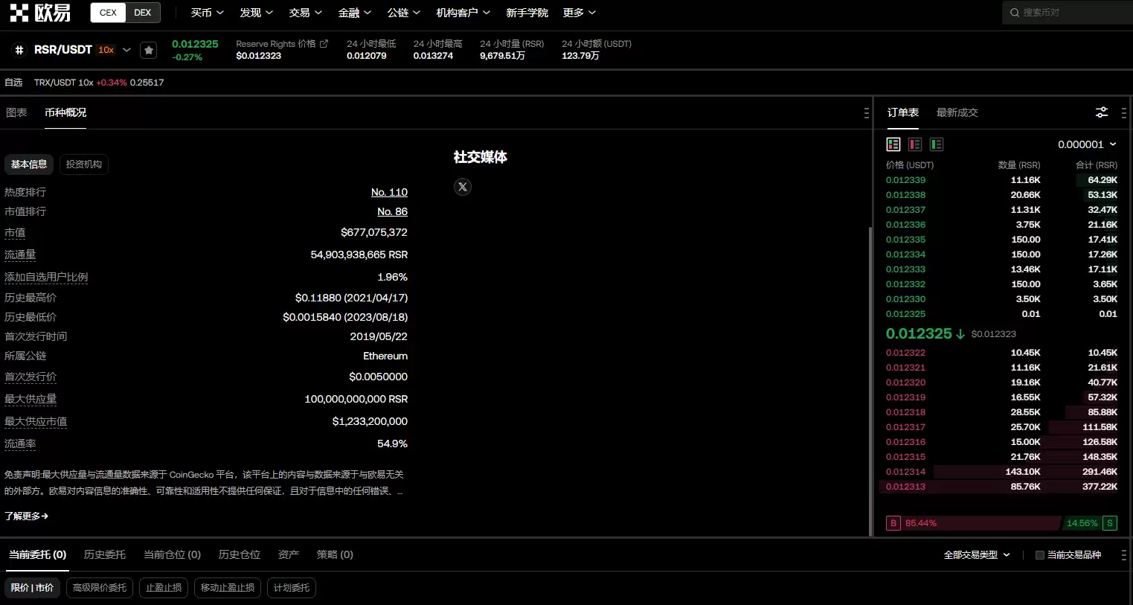Click the three-dot menu of the chart panel
Image resolution: width=1133 pixels, height=605 pixels.
[x=866, y=113]
